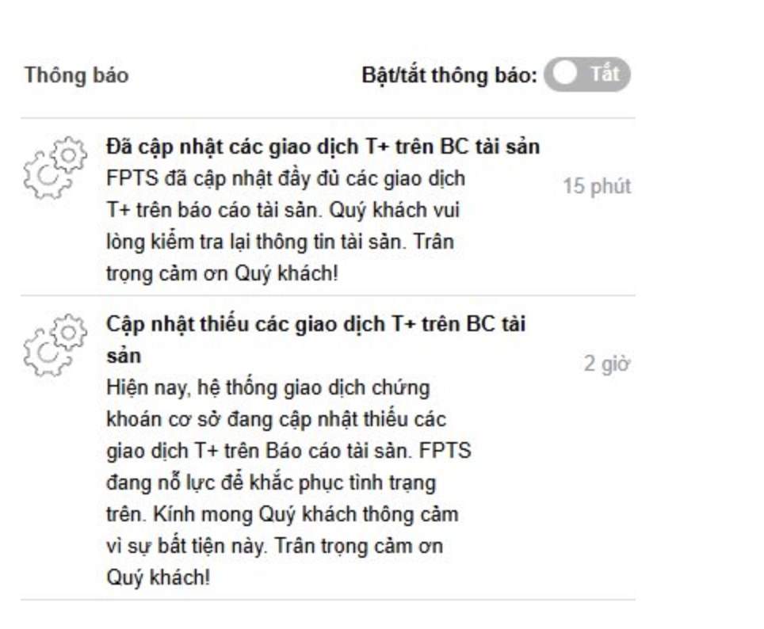Click the line "đang nỗ lực để khắc phục"
764x629 pixels.
pos(271,482)
